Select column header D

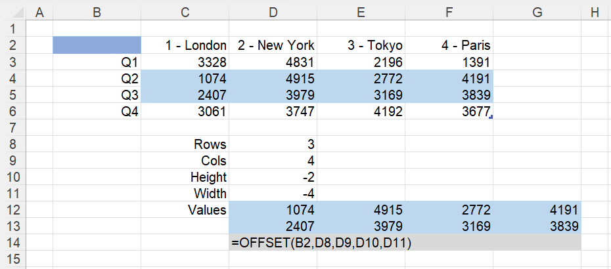coord(273,12)
